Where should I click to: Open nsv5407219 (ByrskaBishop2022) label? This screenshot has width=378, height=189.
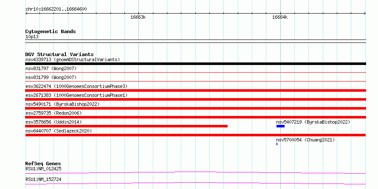313,122
